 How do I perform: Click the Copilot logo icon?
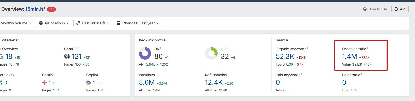click(x=88, y=83)
